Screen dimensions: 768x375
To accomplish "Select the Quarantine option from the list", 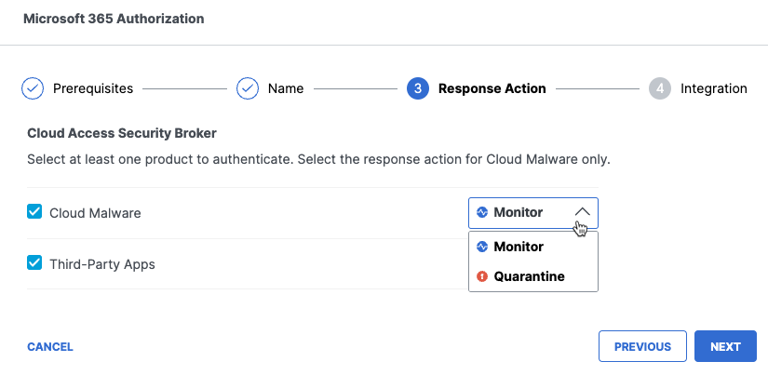I will tap(533, 276).
